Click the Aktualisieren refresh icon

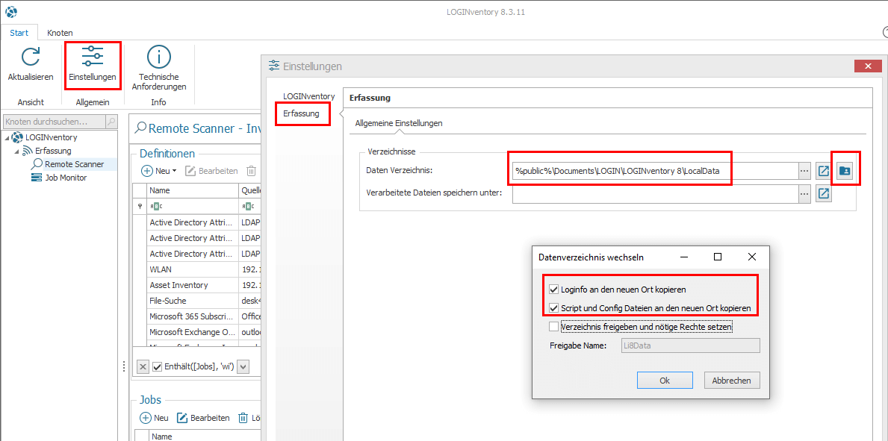point(31,57)
